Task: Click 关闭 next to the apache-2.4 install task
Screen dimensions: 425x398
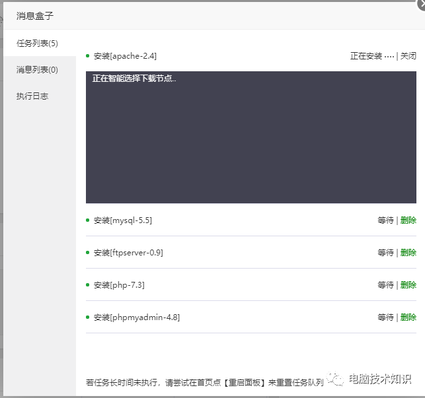Action: point(408,56)
